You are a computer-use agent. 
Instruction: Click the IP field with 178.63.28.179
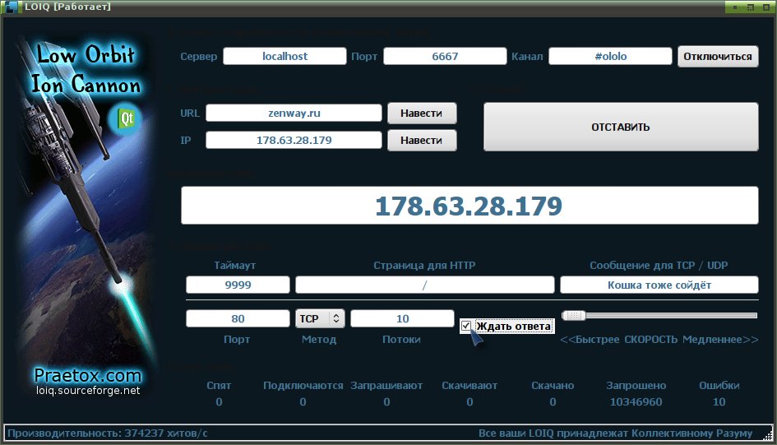(x=294, y=140)
